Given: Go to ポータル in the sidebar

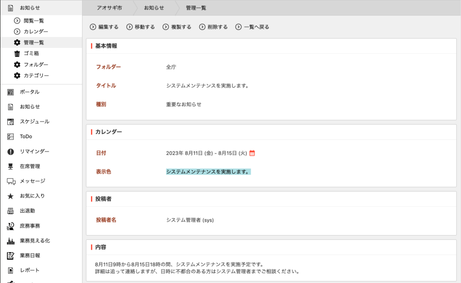Looking at the screenshot, I should 30,92.
